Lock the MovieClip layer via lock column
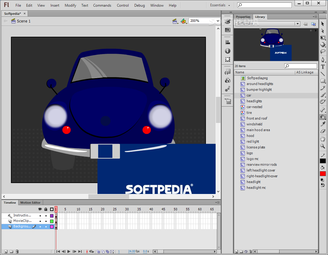 pyautogui.click(x=46, y=221)
